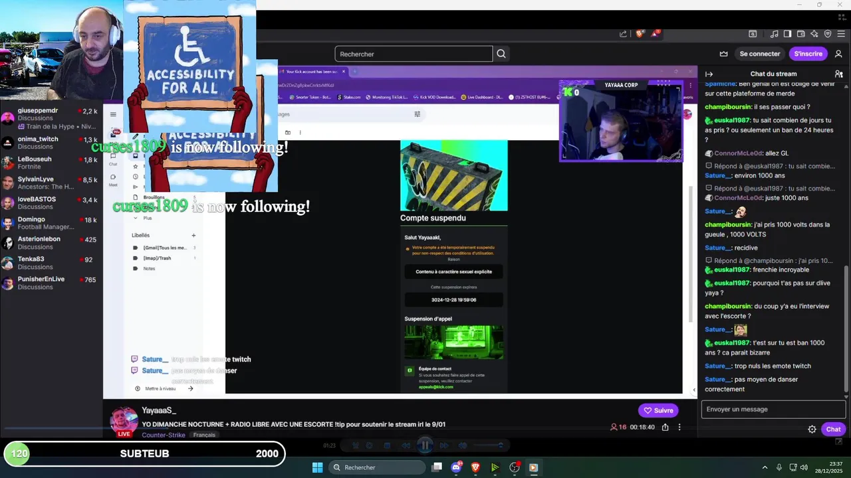Open onima_twitch channel in the sidebar
This screenshot has width=851, height=478.
(51, 143)
